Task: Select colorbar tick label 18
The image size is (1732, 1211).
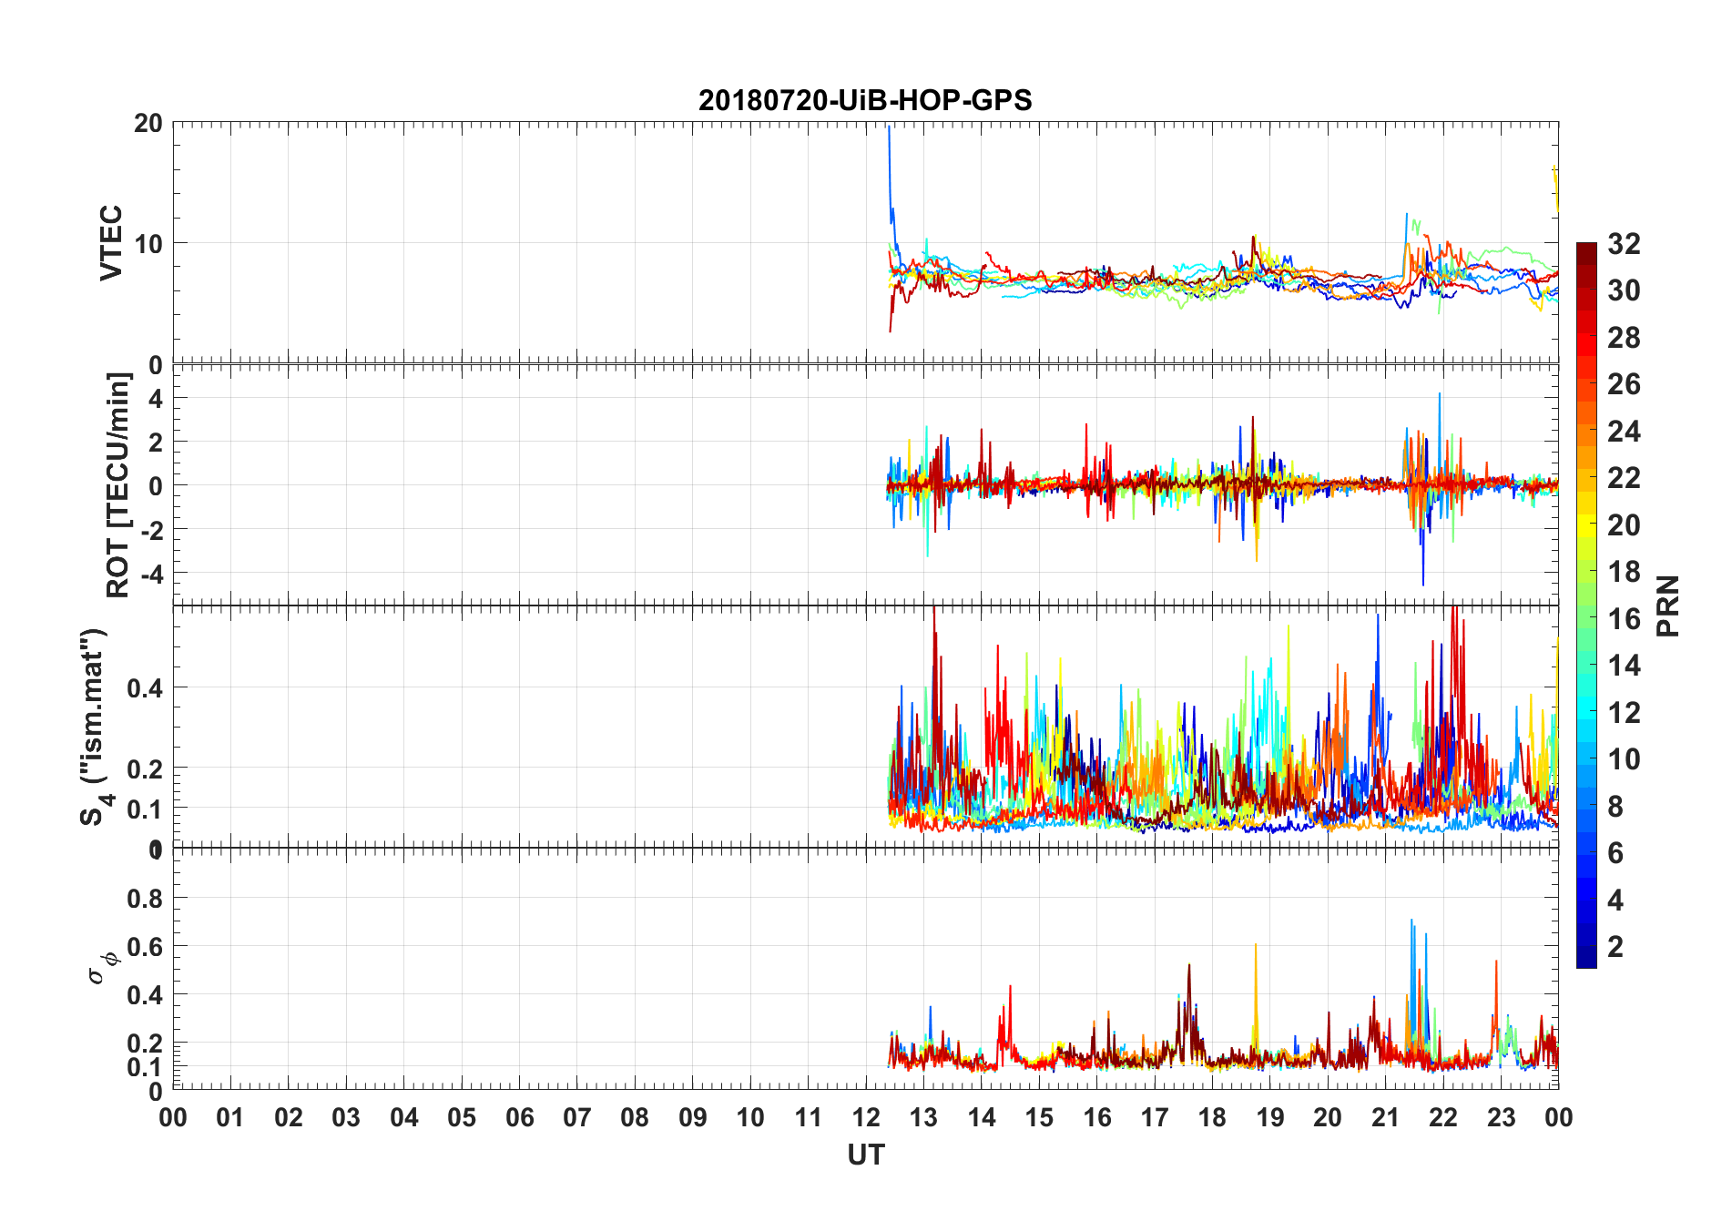Action: (1624, 571)
